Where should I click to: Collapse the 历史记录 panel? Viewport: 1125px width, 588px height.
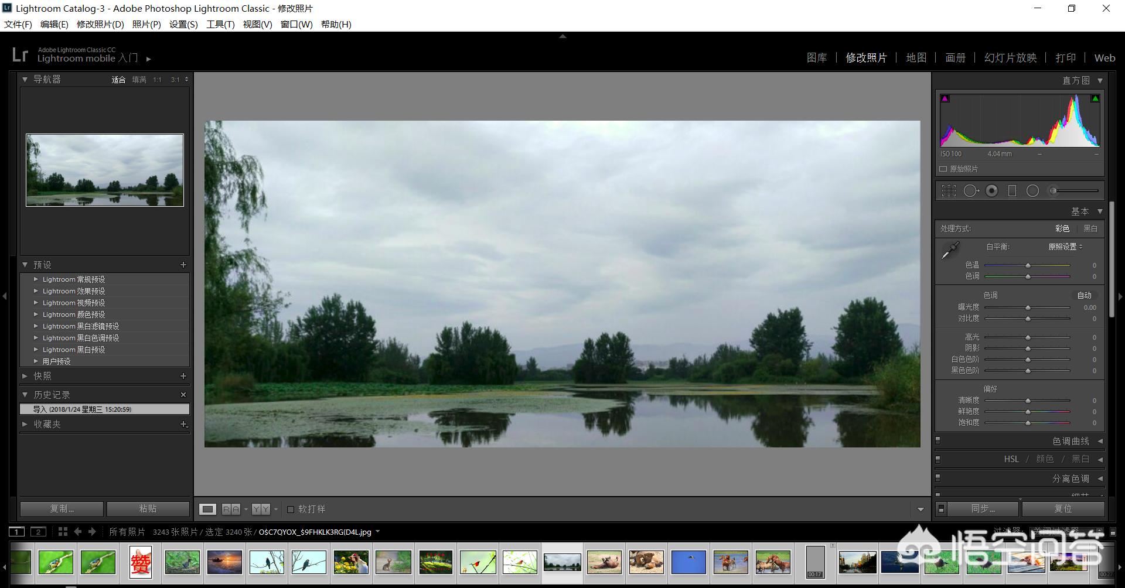coord(25,395)
